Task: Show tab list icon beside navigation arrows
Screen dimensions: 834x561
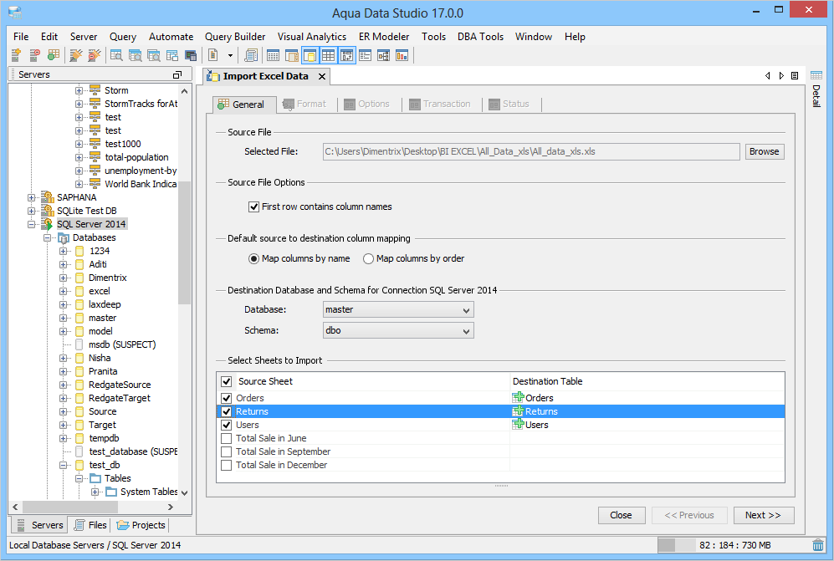Action: pos(795,76)
